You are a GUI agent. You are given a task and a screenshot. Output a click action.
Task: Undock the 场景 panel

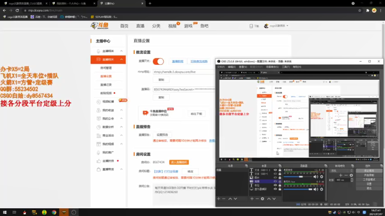coord(246,166)
